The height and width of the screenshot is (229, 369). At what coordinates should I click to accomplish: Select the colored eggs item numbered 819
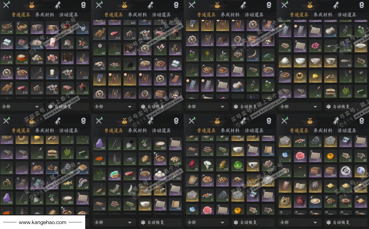tap(37, 58)
